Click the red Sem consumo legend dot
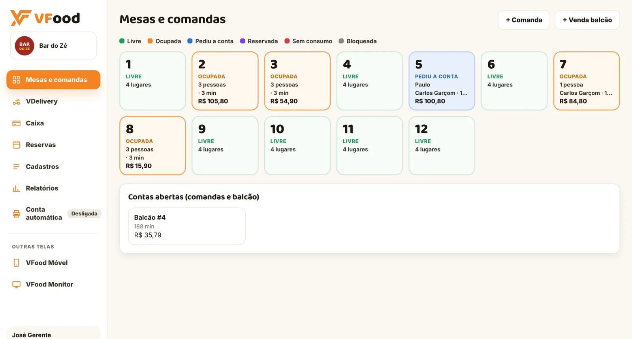Screen dimensions: 632x339 point(287,41)
